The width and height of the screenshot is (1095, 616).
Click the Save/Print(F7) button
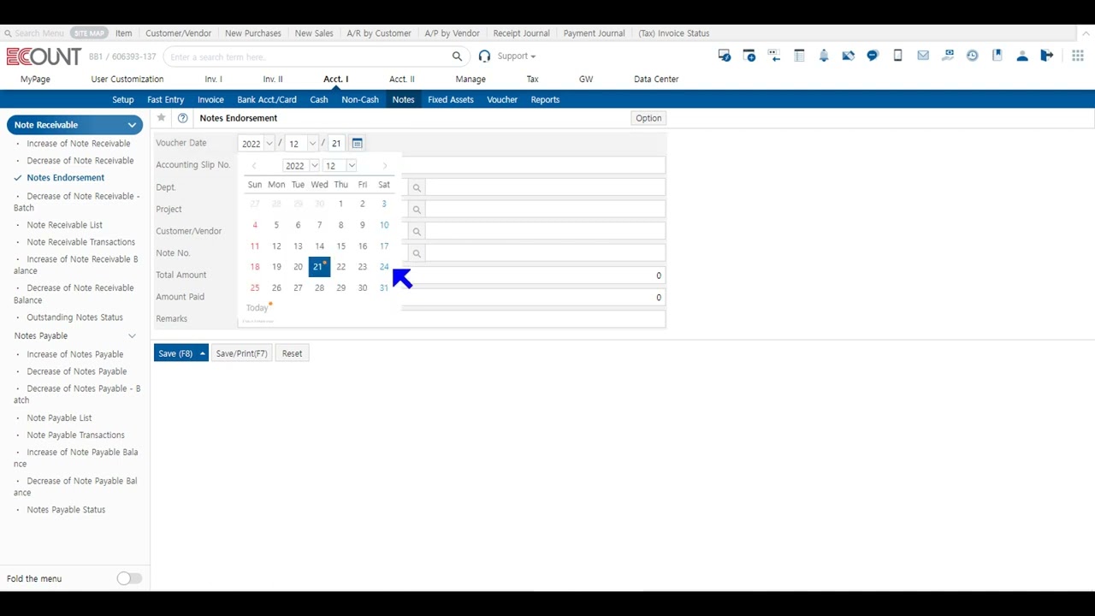click(241, 353)
